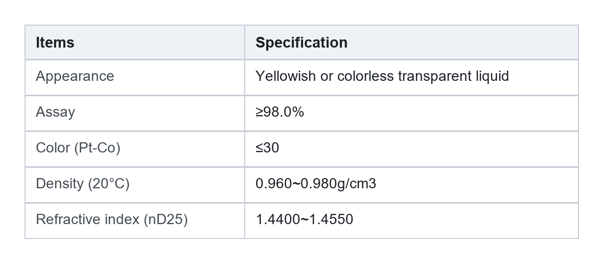This screenshot has width=603, height=263.
Task: Select the Refractive index (nD25) label
Action: [x=111, y=220]
